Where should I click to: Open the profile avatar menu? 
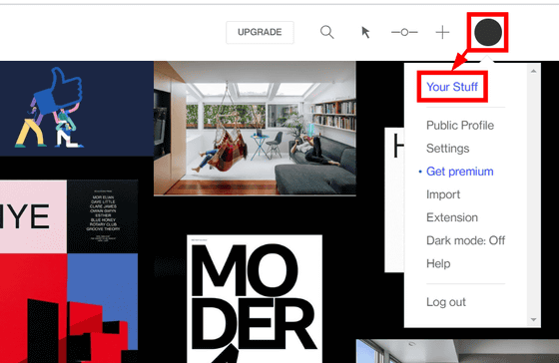click(x=488, y=32)
